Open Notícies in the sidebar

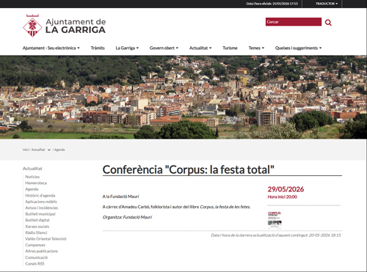pos(32,177)
